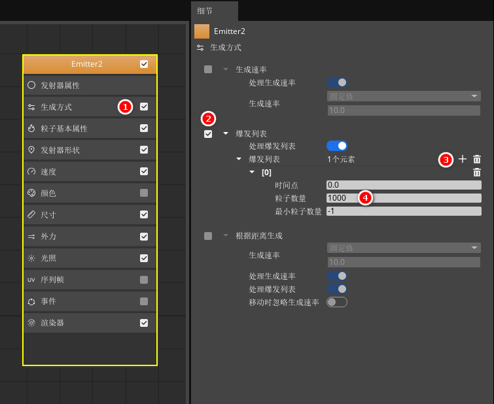Open the 生成速率 固定值 dropdown
The height and width of the screenshot is (404, 494).
click(404, 96)
